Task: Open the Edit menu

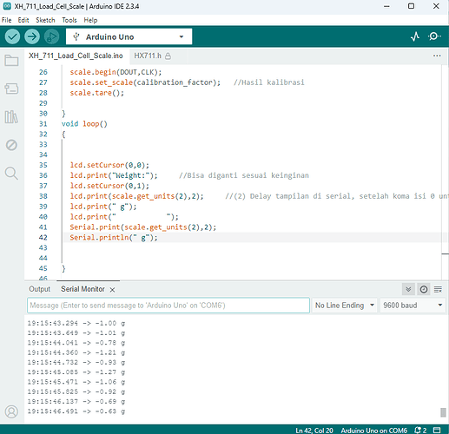Action: [23, 20]
